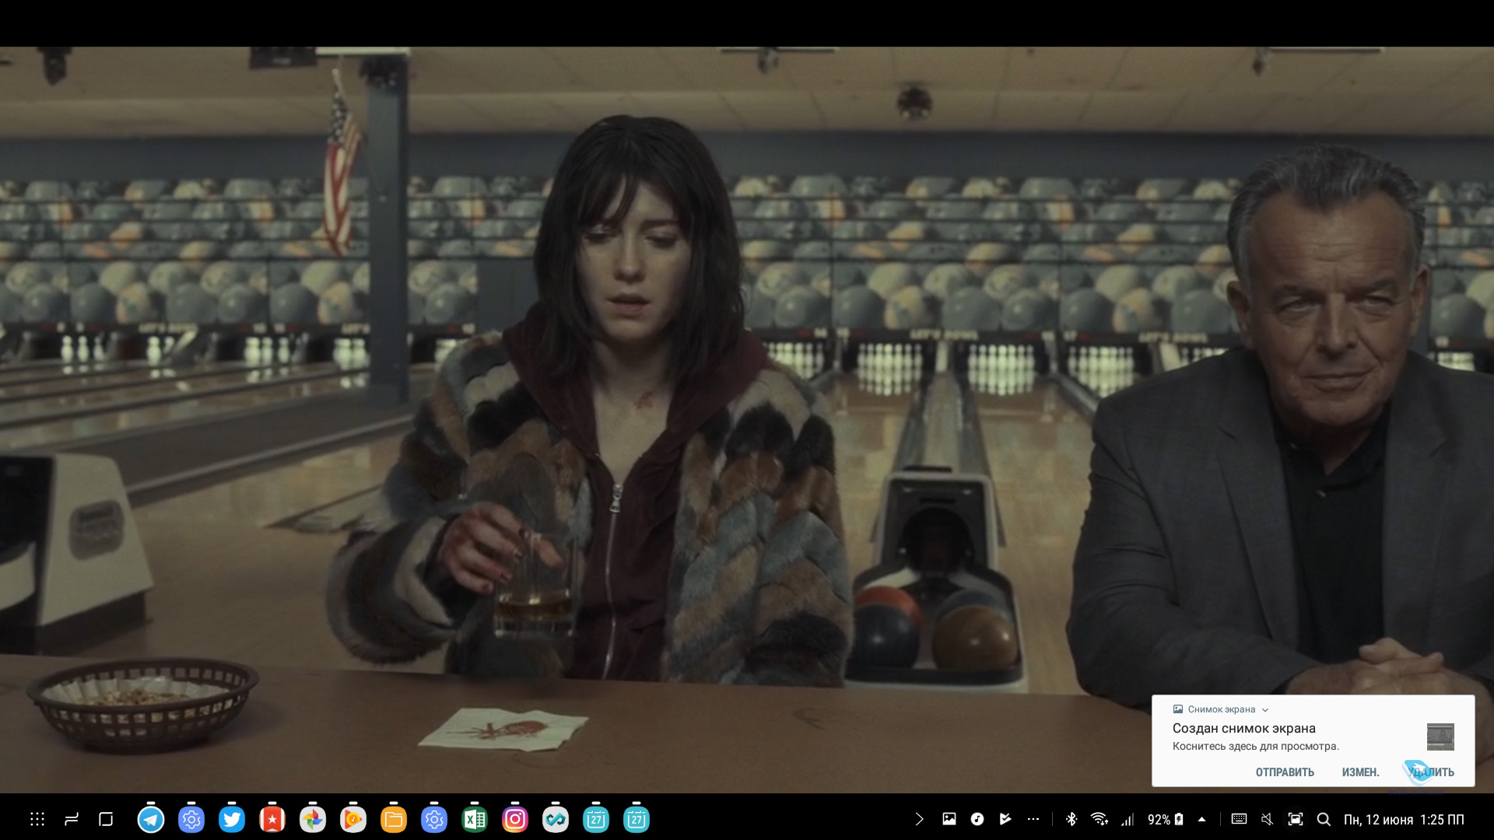Screen dimensions: 1494x840
Task: Open the search magnifier in taskbar
Action: [1324, 819]
